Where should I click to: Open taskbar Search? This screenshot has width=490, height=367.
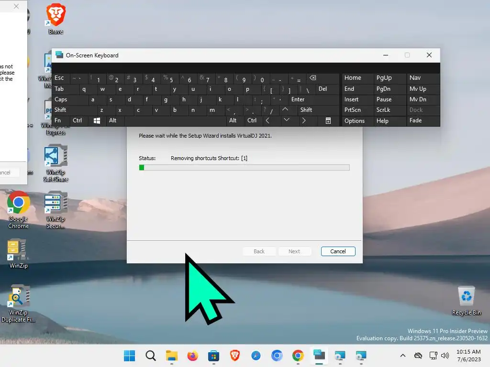(151, 356)
